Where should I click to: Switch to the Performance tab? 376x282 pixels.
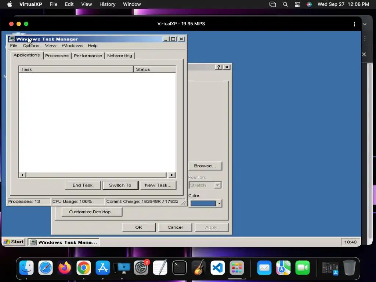(88, 56)
